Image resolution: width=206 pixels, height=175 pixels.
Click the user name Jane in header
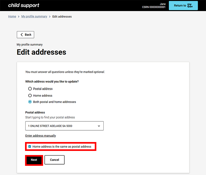163,4
